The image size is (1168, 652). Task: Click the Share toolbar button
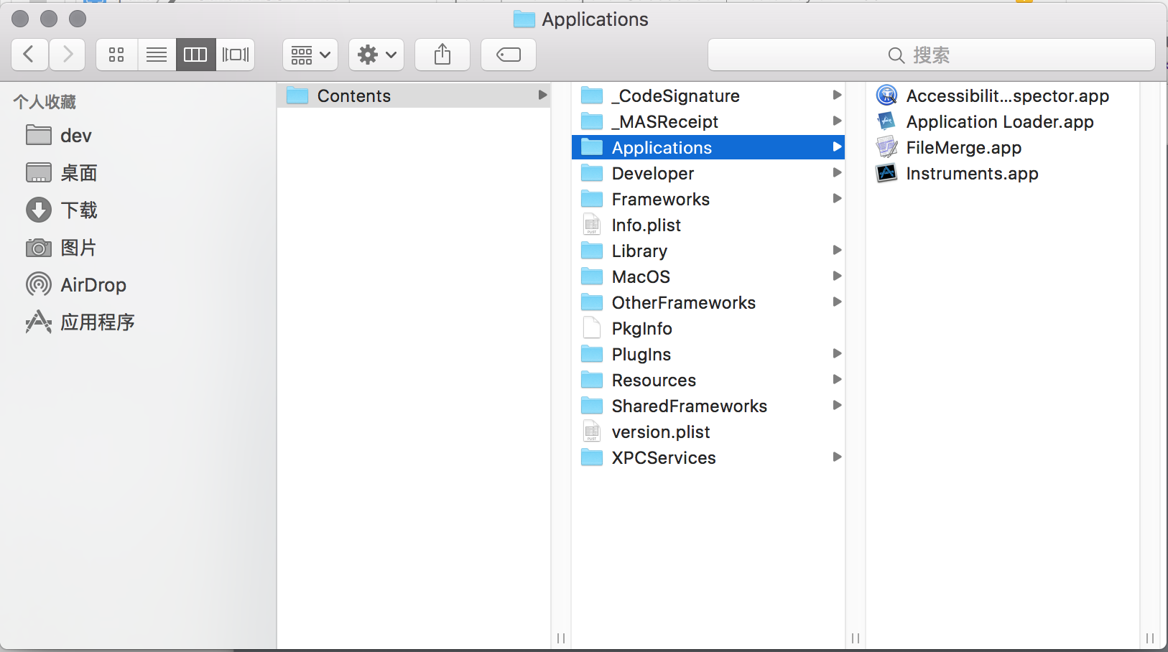pyautogui.click(x=442, y=55)
